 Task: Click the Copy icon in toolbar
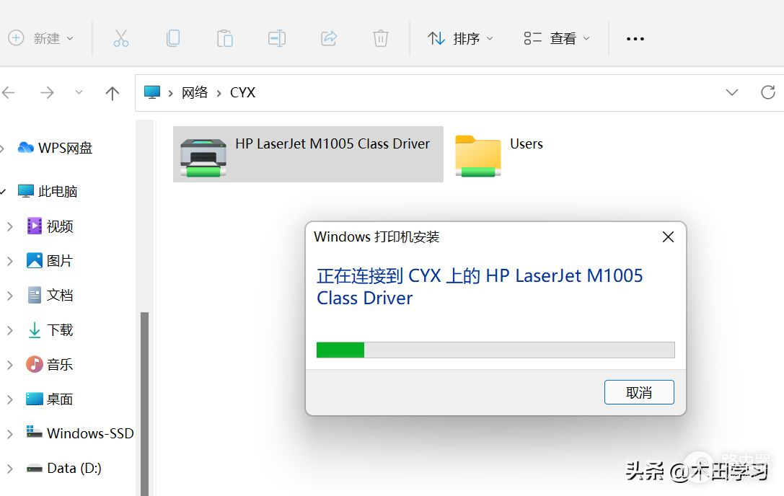tap(173, 38)
